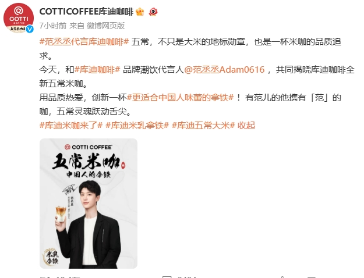364x278 pixels.
Task: Visit @范丞丞Adam0616 mentioned profile
Action: pyautogui.click(x=224, y=70)
